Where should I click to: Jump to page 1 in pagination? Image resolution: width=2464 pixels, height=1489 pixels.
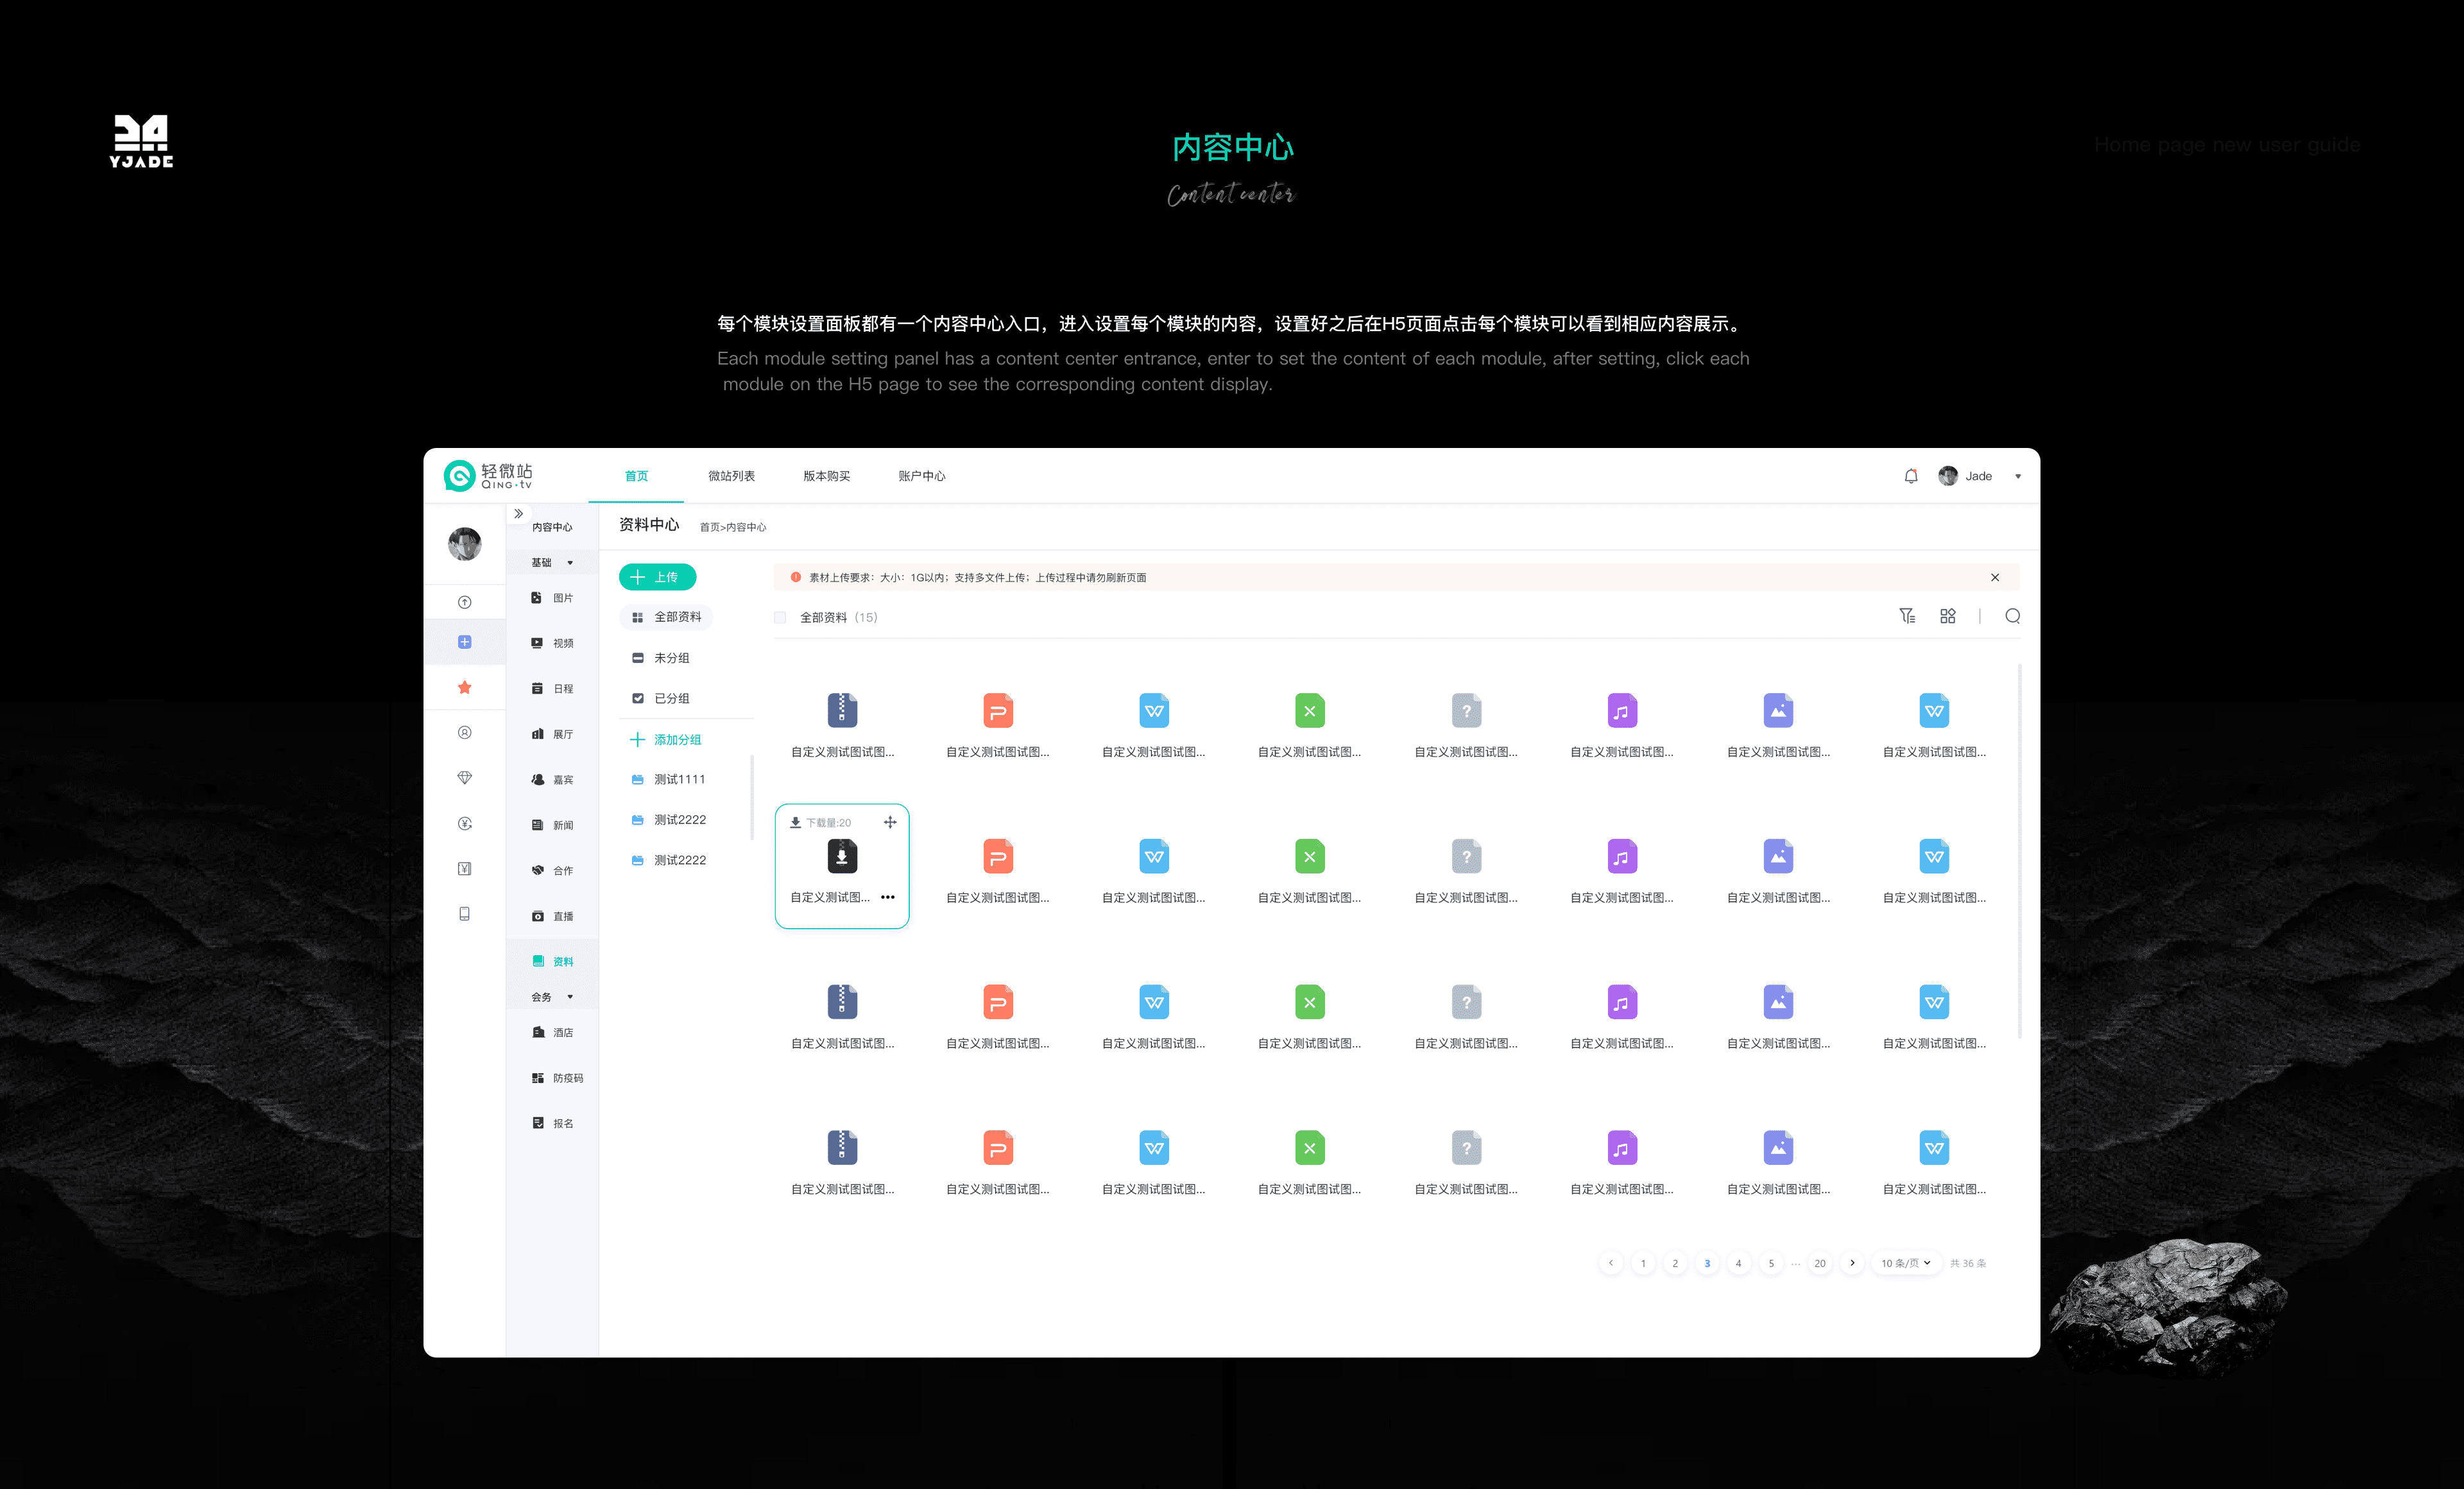pos(1643,1263)
